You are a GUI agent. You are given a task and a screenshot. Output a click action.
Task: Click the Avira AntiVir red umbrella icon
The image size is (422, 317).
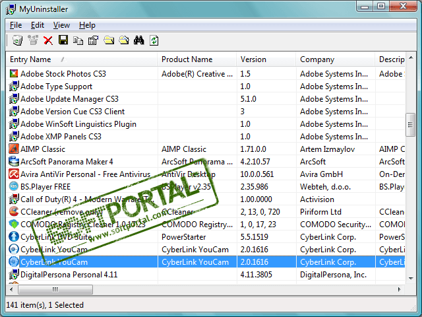(14, 174)
